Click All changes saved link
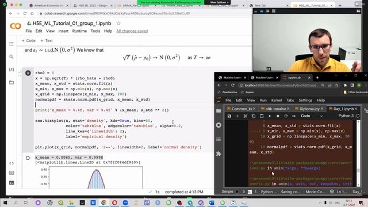Image resolution: width=368 pixels, height=207 pixels. tap(132, 31)
